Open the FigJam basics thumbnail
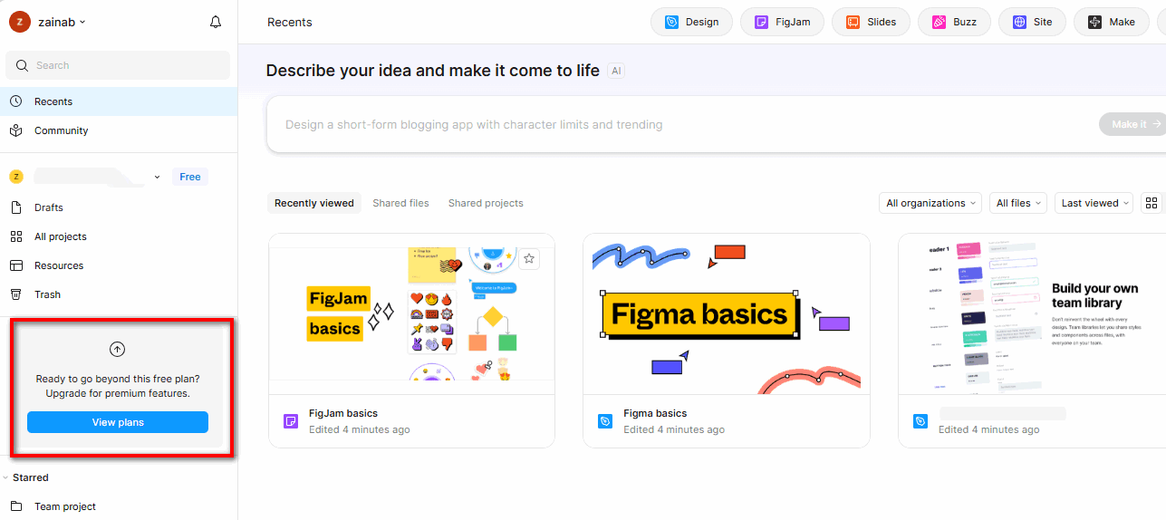Image resolution: width=1166 pixels, height=520 pixels. pyautogui.click(x=411, y=313)
